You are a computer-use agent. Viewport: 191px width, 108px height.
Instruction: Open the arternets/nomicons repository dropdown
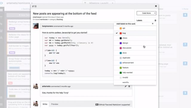[x=19, y=3]
